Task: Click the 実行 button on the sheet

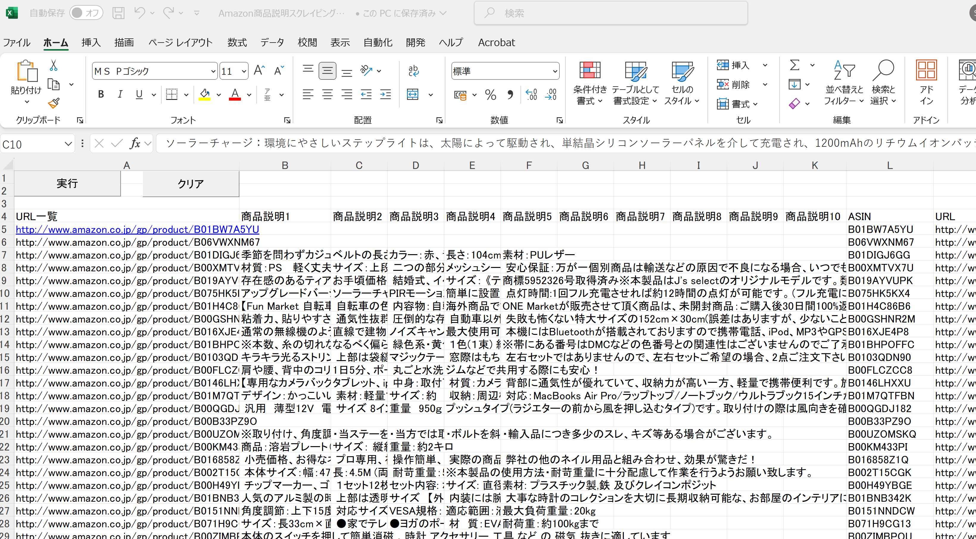Action: [x=68, y=184]
